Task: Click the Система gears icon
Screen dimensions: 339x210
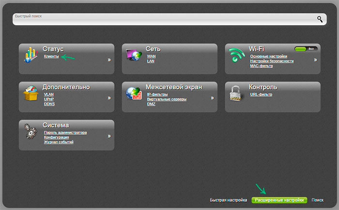Action: 31,132
